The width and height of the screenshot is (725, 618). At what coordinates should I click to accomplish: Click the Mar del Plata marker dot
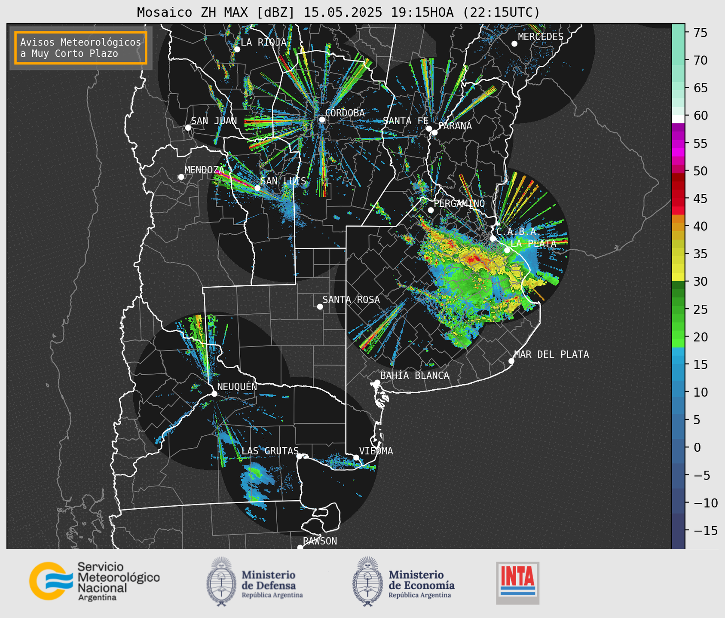(x=511, y=361)
